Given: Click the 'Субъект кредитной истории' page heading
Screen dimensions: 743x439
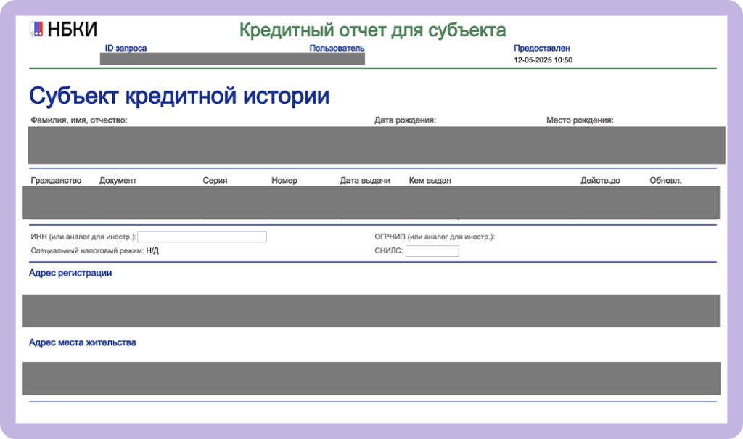Looking at the screenshot, I should (179, 94).
